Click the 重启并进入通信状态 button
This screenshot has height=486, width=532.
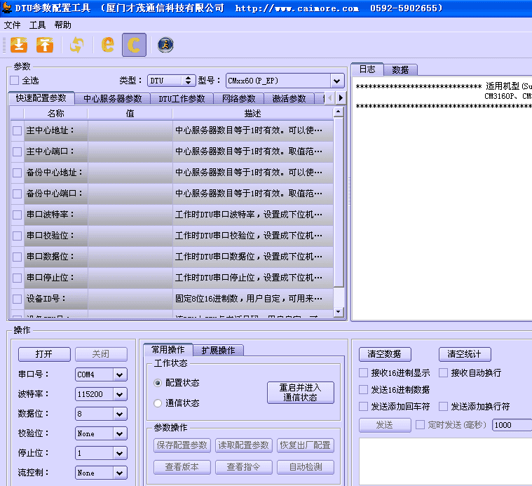[300, 393]
